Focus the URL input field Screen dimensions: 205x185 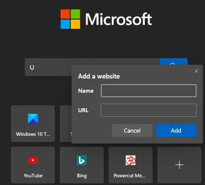click(x=148, y=110)
